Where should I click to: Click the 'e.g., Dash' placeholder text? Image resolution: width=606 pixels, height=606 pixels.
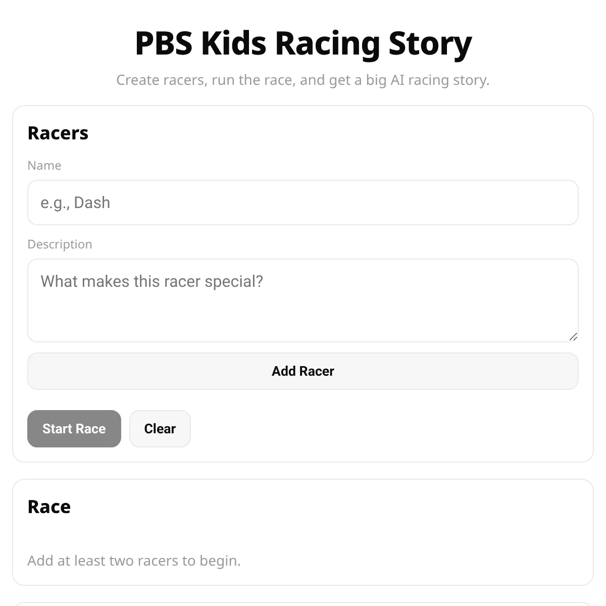click(75, 203)
